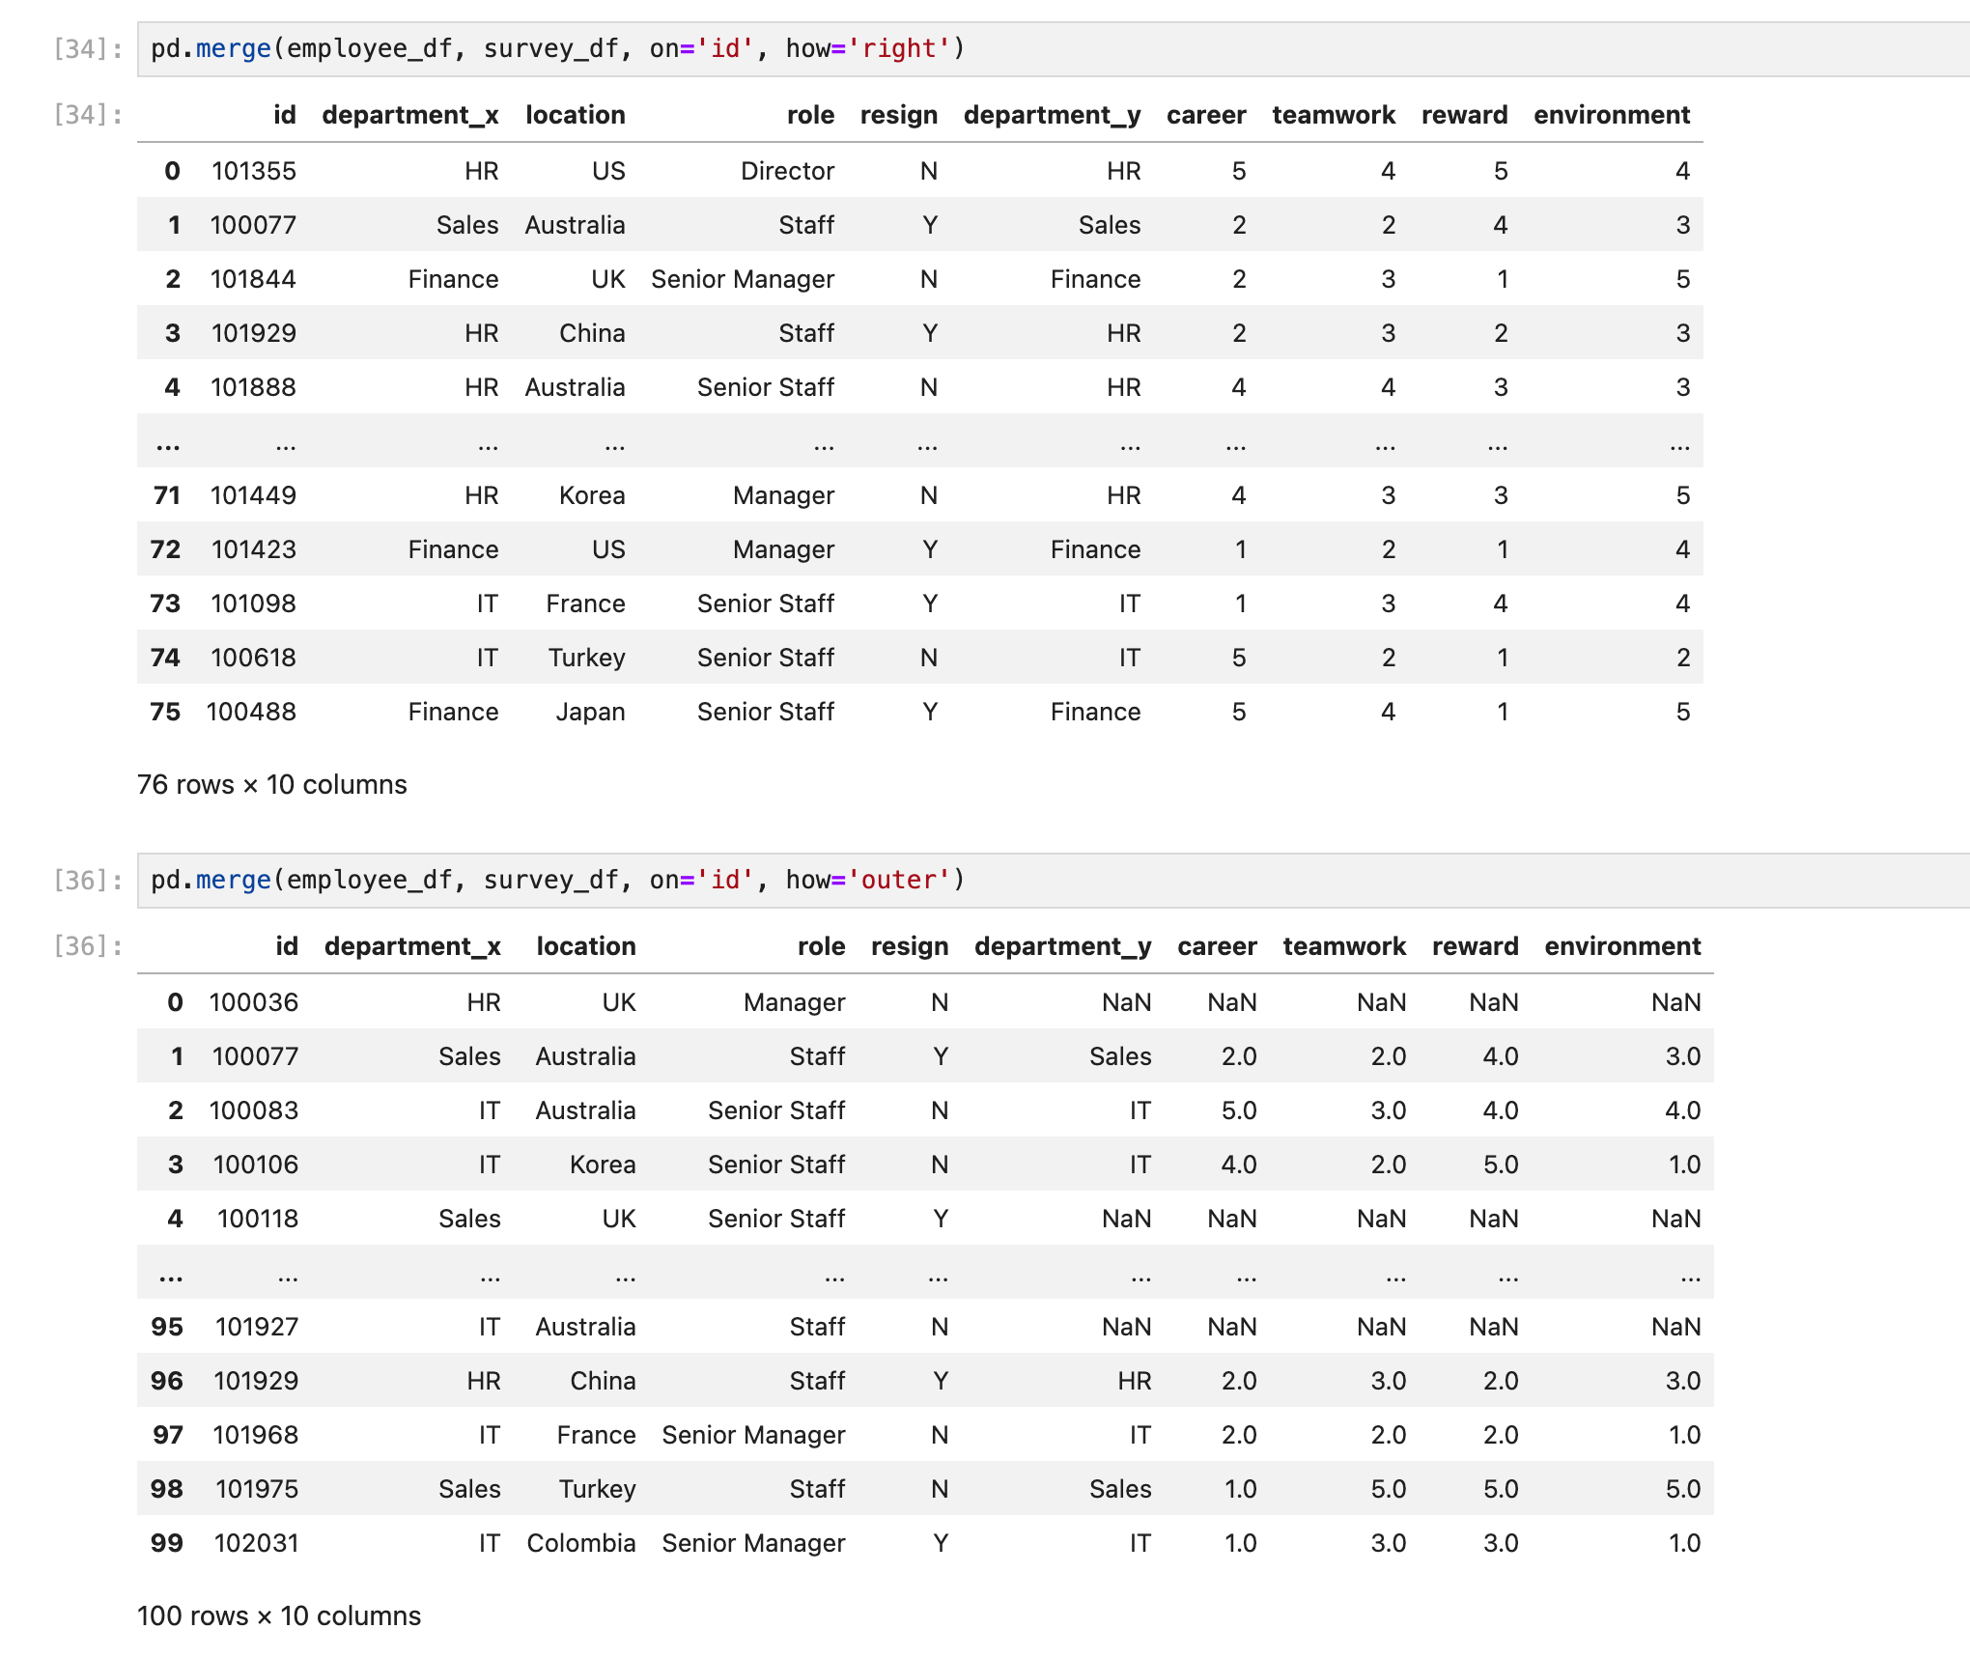Click id cell 100036

(254, 1002)
